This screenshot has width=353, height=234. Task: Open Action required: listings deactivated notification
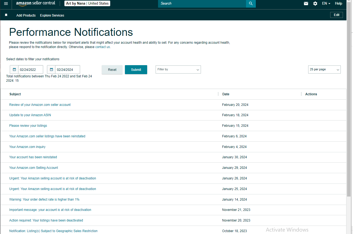click(46, 220)
